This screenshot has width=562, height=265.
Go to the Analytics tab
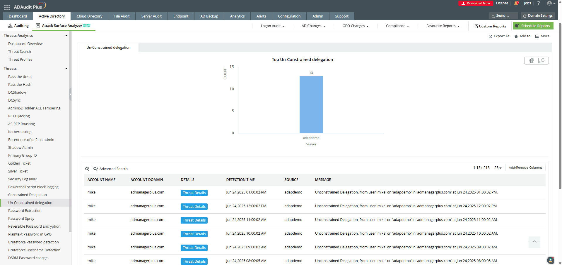(x=237, y=16)
